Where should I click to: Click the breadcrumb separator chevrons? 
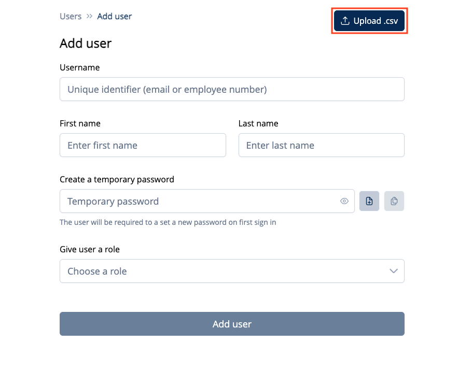[x=89, y=16]
